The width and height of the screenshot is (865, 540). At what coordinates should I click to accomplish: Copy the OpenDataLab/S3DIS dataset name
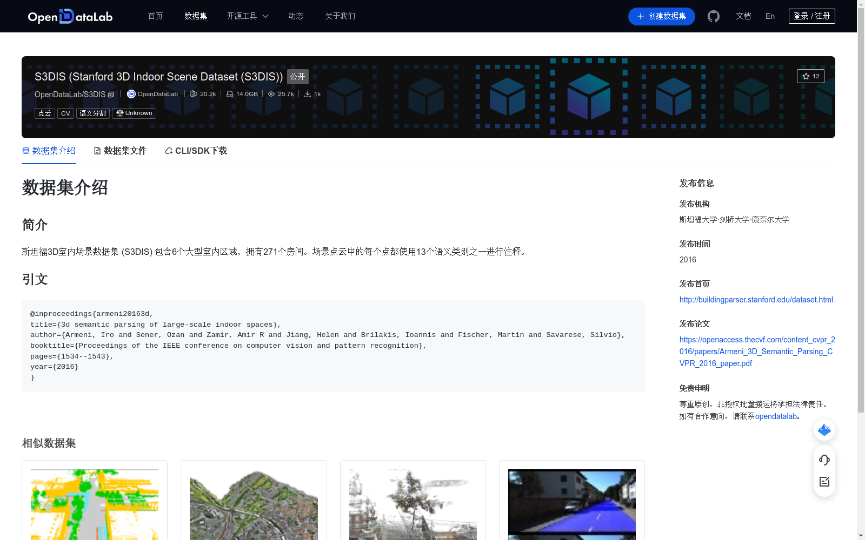click(111, 94)
